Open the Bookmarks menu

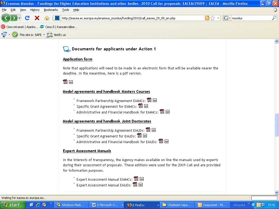point(51,10)
